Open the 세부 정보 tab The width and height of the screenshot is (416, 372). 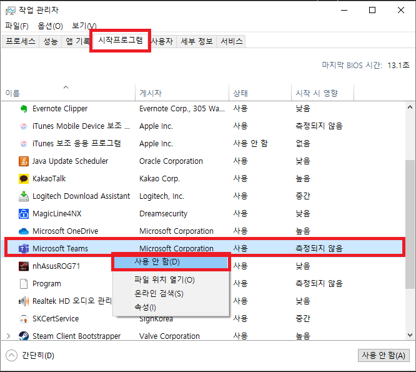coord(197,41)
